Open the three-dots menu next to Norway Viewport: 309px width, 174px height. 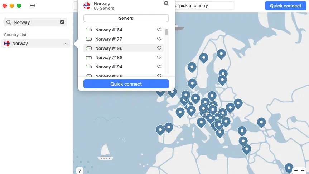pos(65,43)
